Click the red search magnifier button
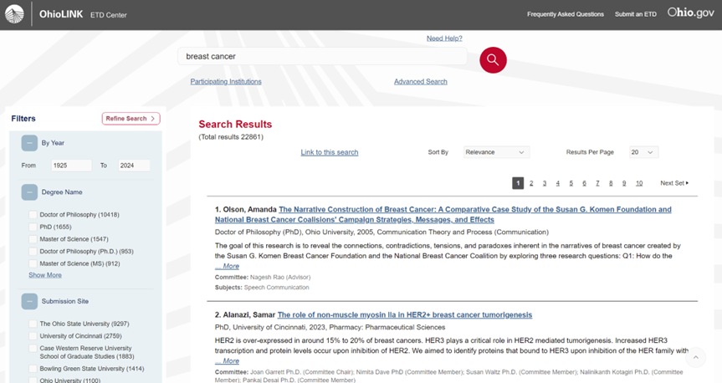Image resolution: width=722 pixels, height=383 pixels. 493,60
